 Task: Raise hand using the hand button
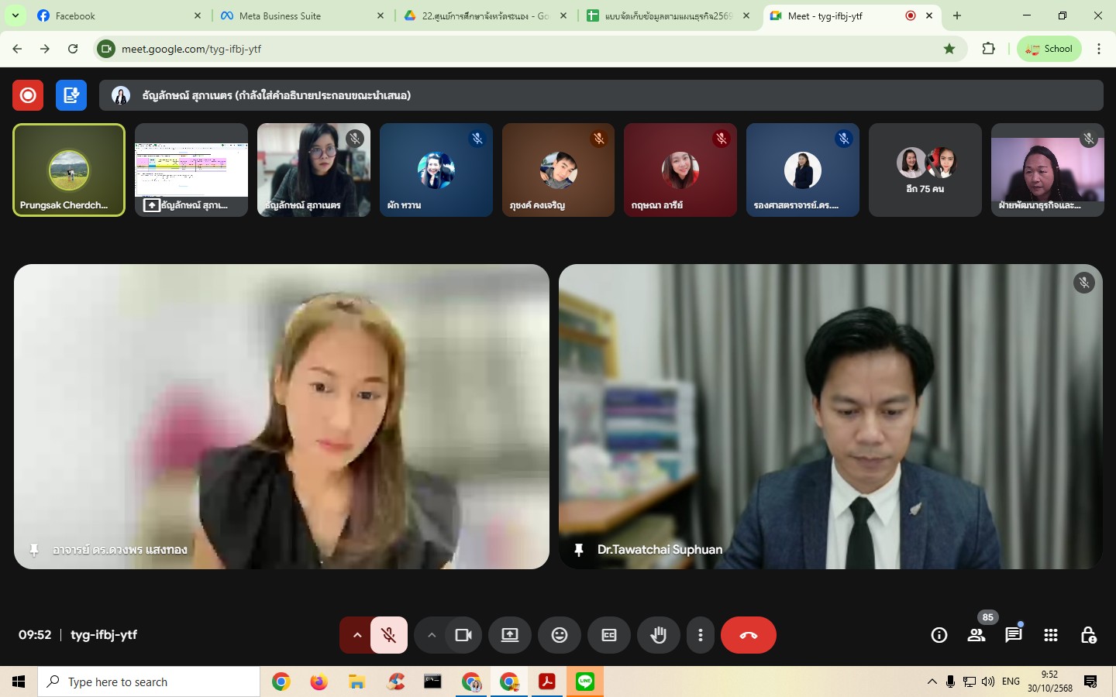[659, 635]
